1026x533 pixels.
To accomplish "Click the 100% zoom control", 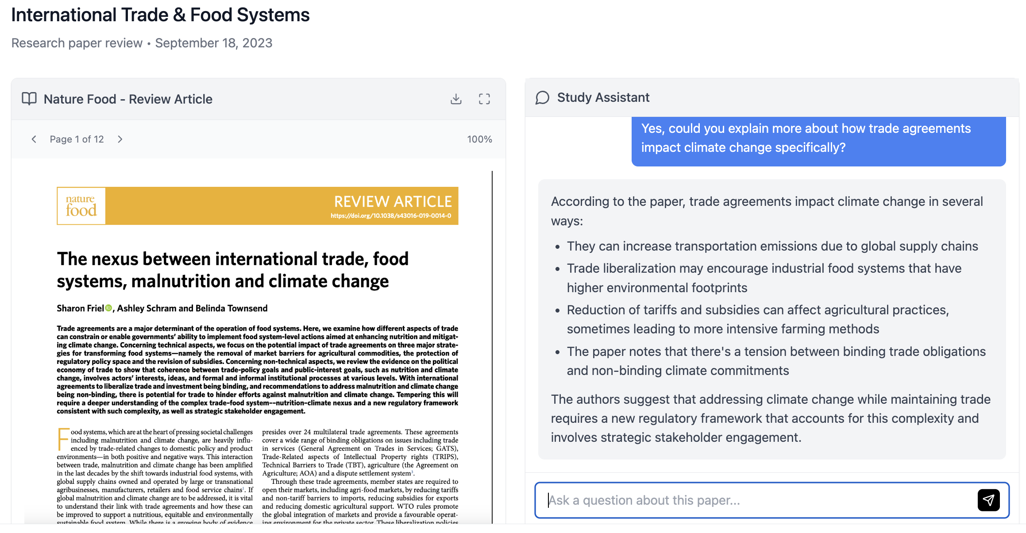I will (x=479, y=139).
